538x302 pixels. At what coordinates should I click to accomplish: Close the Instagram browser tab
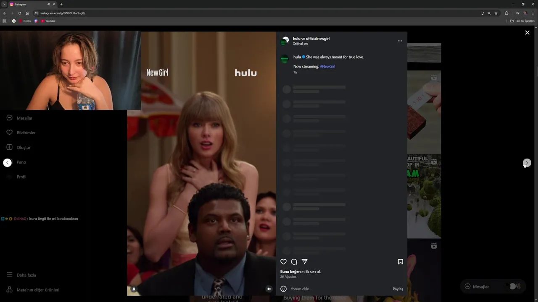coord(54,4)
